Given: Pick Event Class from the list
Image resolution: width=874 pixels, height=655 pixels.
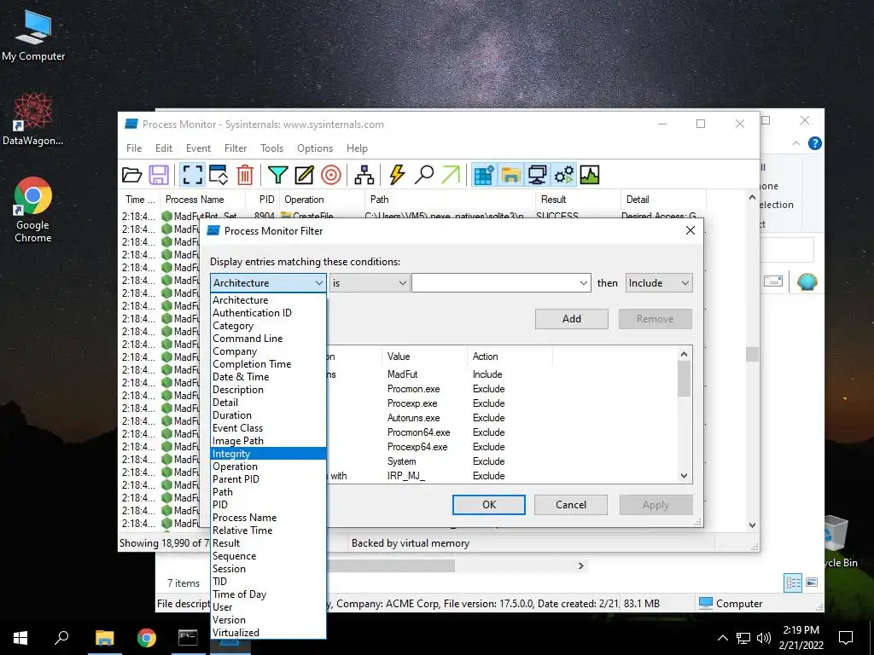Looking at the screenshot, I should pos(268,428).
